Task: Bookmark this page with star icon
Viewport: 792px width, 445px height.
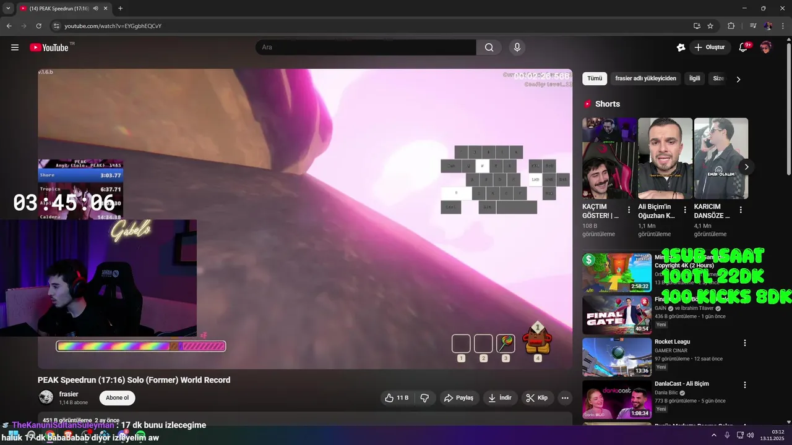Action: (710, 26)
